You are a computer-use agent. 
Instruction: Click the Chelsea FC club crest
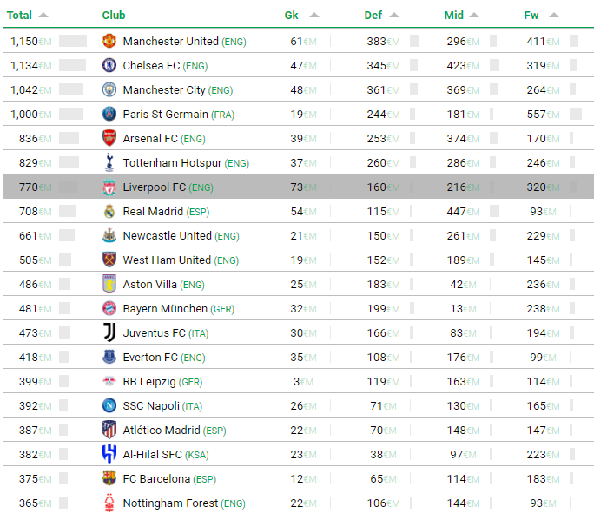pyautogui.click(x=109, y=65)
